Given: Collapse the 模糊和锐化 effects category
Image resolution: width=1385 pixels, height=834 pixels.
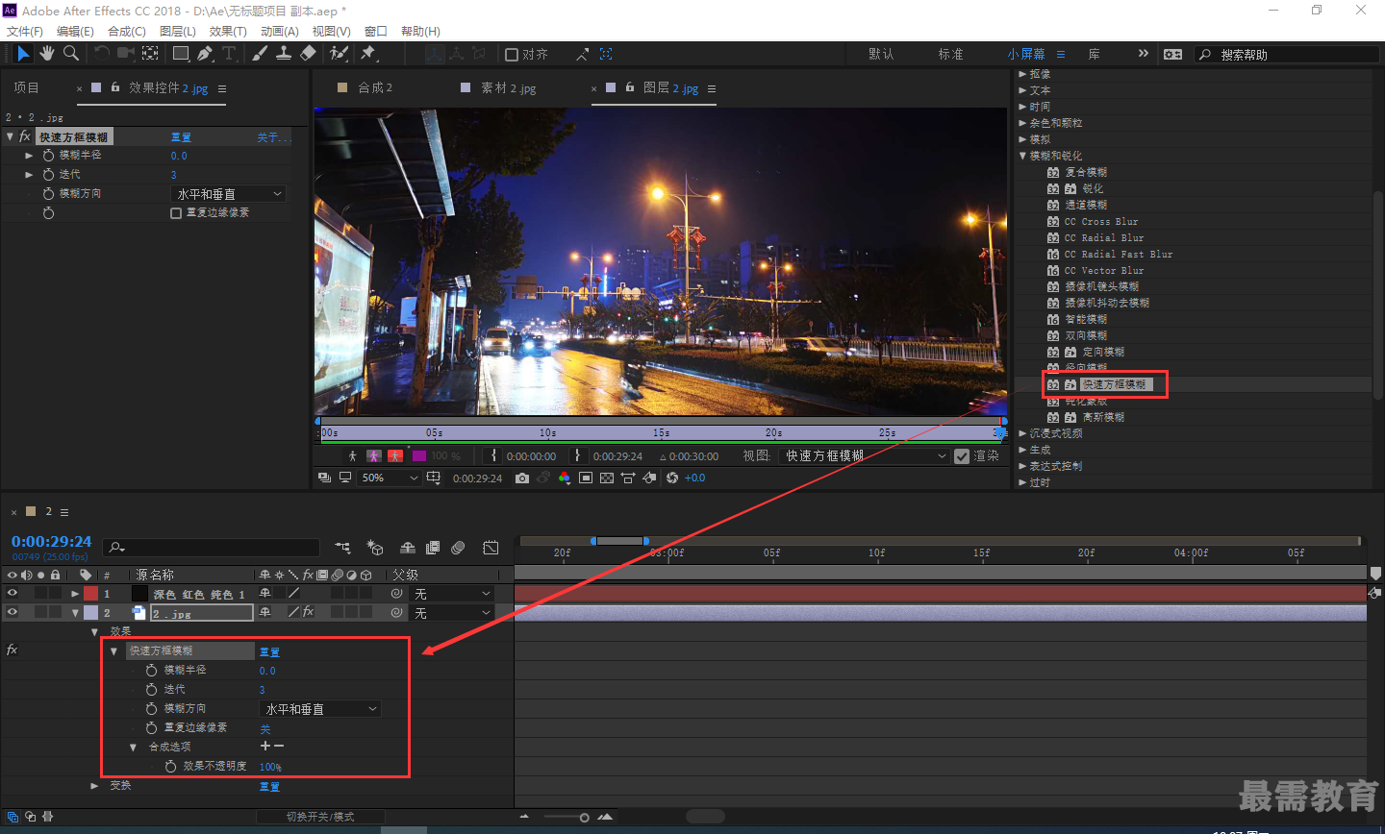Looking at the screenshot, I should 1022,156.
